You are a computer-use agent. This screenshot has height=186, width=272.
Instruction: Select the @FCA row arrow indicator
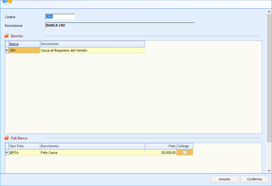[6, 152]
